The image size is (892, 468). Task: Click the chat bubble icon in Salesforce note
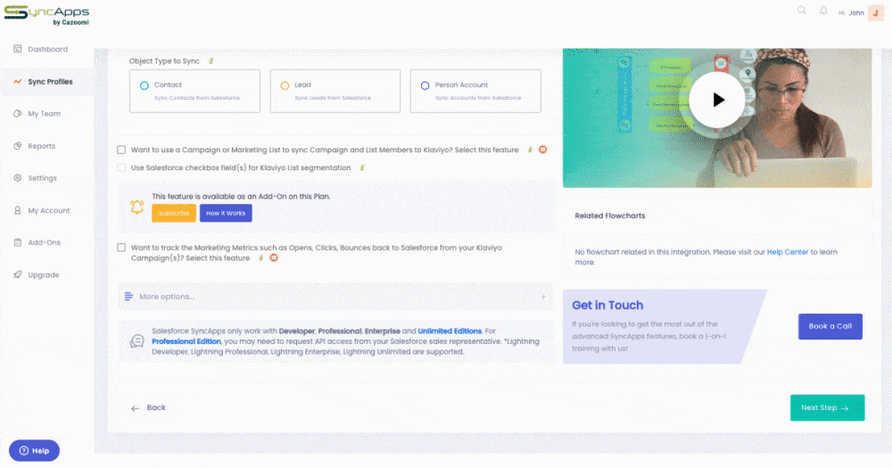pyautogui.click(x=137, y=341)
